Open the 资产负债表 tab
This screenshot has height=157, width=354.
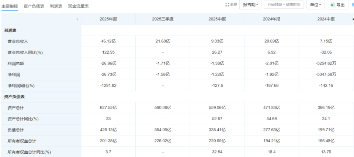point(34,6)
